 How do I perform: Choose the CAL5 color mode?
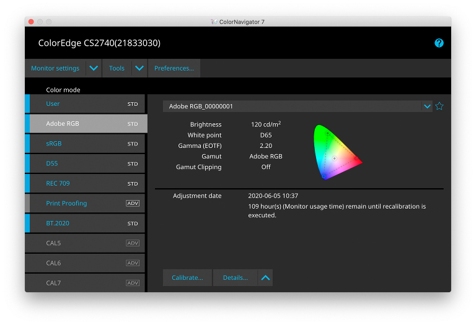pyautogui.click(x=85, y=243)
